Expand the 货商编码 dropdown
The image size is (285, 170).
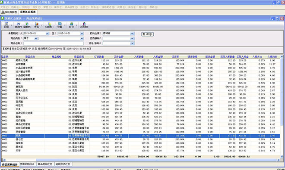[132, 38]
